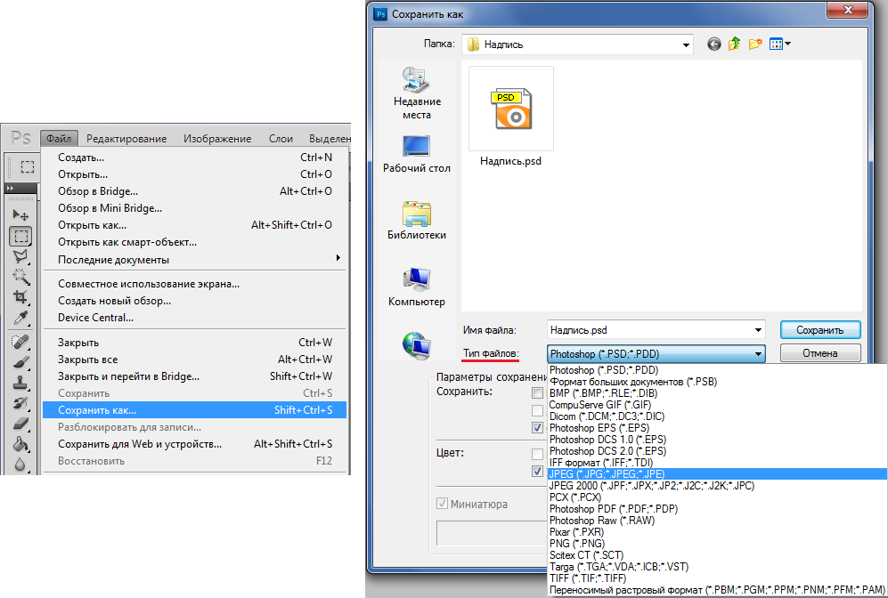Create a new folder in the save dialog
Screen dimensions: 888x598
755,44
